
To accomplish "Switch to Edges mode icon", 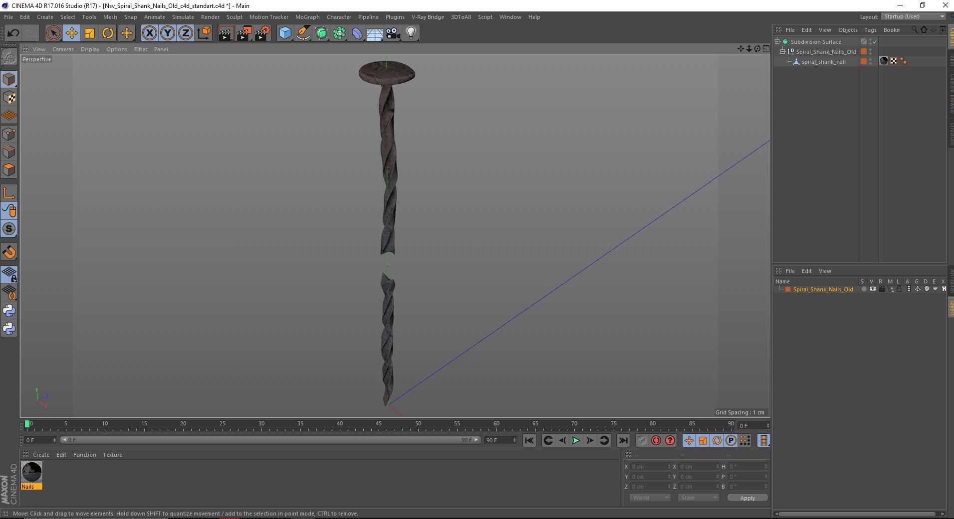I will (9, 152).
